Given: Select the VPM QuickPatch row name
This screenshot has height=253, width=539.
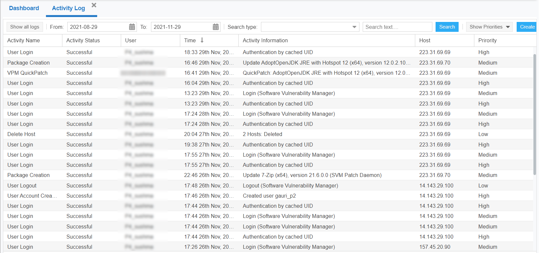Looking at the screenshot, I should tap(28, 73).
